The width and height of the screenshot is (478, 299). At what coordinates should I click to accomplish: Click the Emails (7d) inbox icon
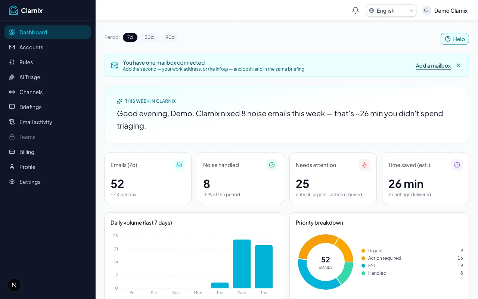[x=179, y=165]
